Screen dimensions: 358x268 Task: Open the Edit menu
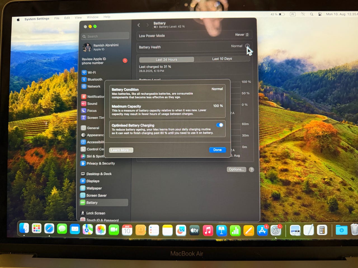coord(67,18)
